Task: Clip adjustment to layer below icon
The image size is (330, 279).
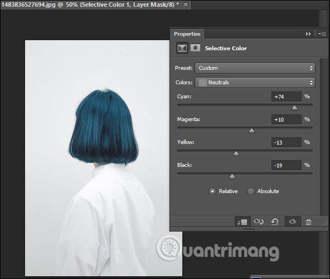Action: (242, 222)
